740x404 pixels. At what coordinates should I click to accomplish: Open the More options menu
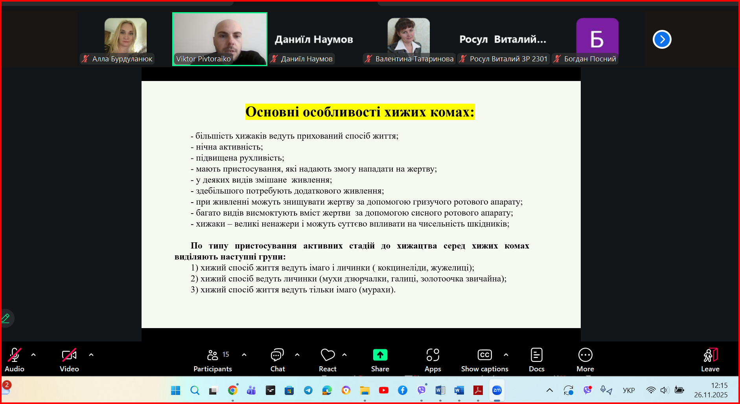585,360
